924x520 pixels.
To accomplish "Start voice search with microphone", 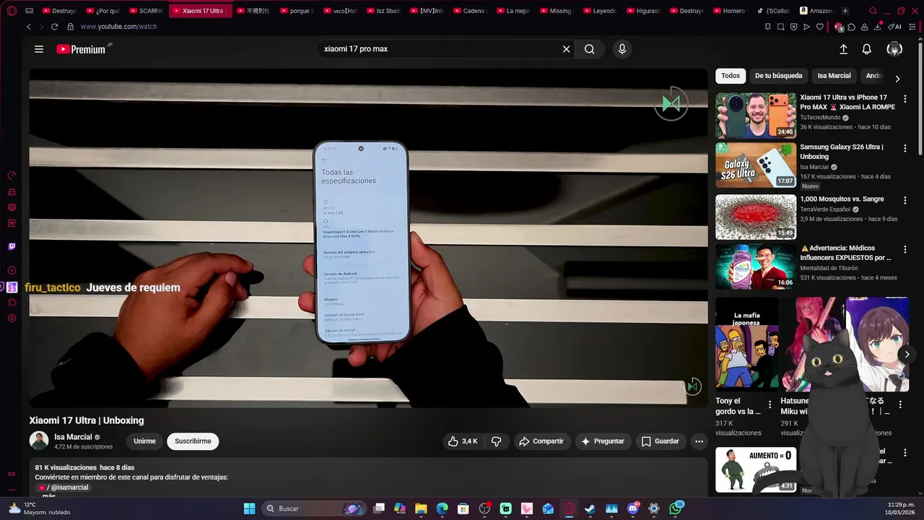I will click(x=622, y=49).
